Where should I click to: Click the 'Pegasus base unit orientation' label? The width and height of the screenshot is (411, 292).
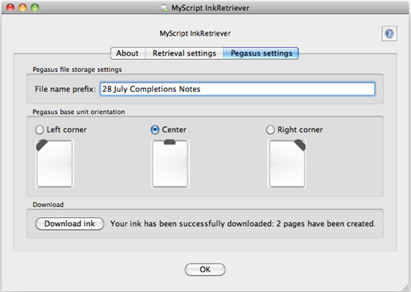(79, 112)
